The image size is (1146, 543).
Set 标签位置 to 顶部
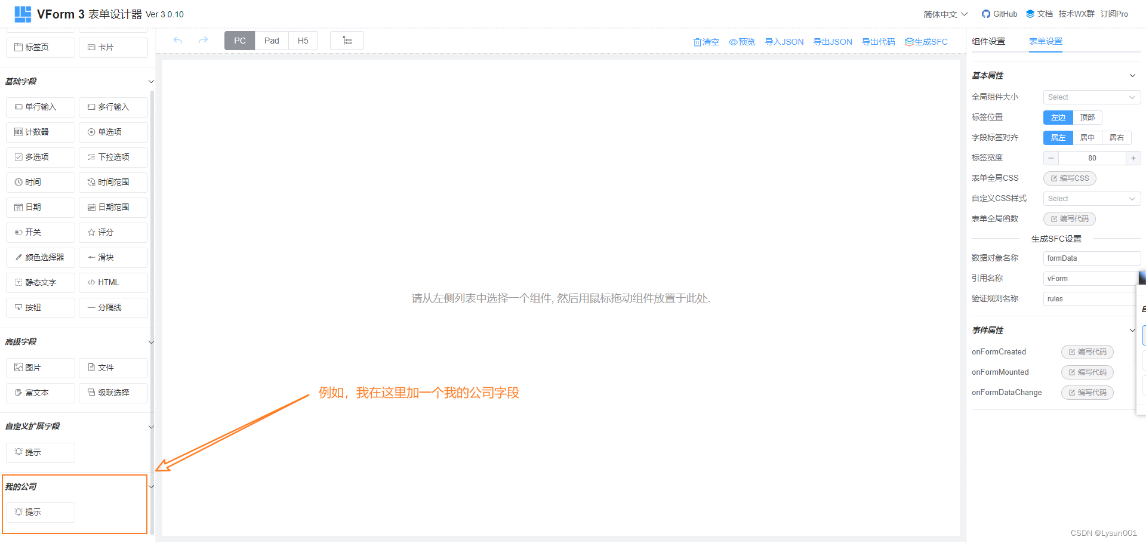tap(1088, 117)
